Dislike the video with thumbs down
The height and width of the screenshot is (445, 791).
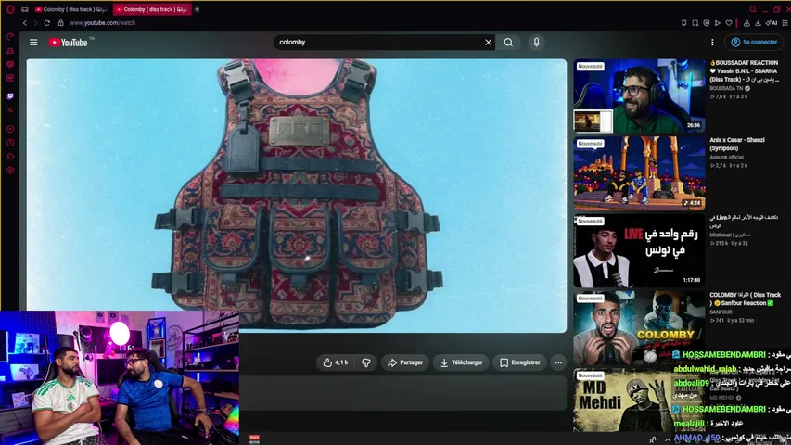(366, 362)
